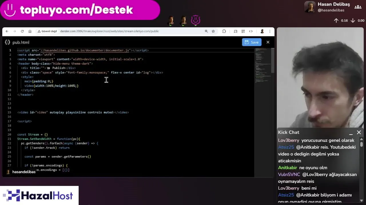Click the header body-class line
This screenshot has width=366, height=205.
point(55,64)
